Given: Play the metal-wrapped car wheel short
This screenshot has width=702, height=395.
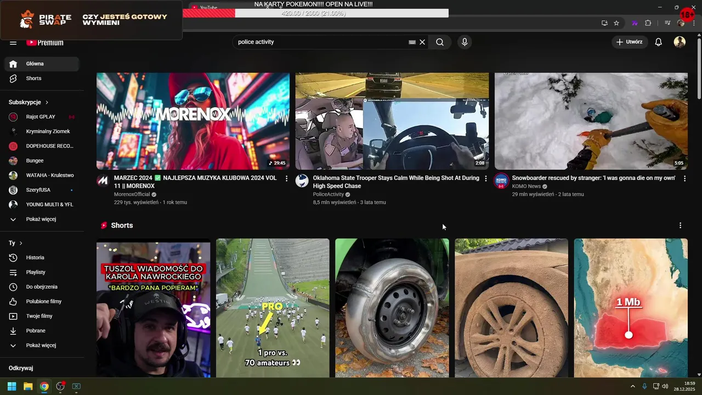Looking at the screenshot, I should point(392,308).
